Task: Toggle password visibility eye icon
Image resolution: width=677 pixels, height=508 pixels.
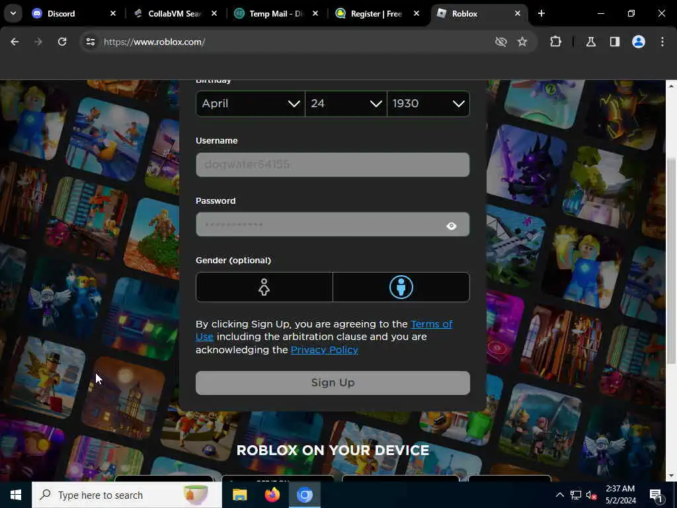Action: point(451,226)
